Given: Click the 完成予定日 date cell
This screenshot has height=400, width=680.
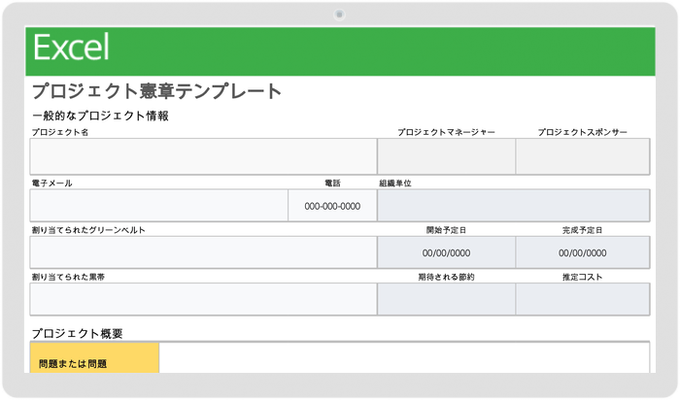Looking at the screenshot, I should pyautogui.click(x=583, y=252).
